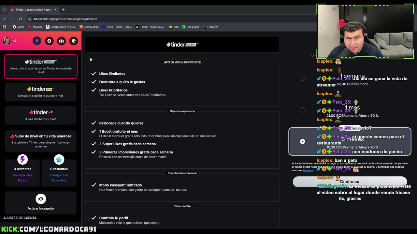Screen dimensions: 417x234
Task: Click the Controla tu perfil text
Action: click(113, 218)
